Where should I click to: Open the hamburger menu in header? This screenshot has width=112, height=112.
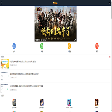(x=1, y=3)
